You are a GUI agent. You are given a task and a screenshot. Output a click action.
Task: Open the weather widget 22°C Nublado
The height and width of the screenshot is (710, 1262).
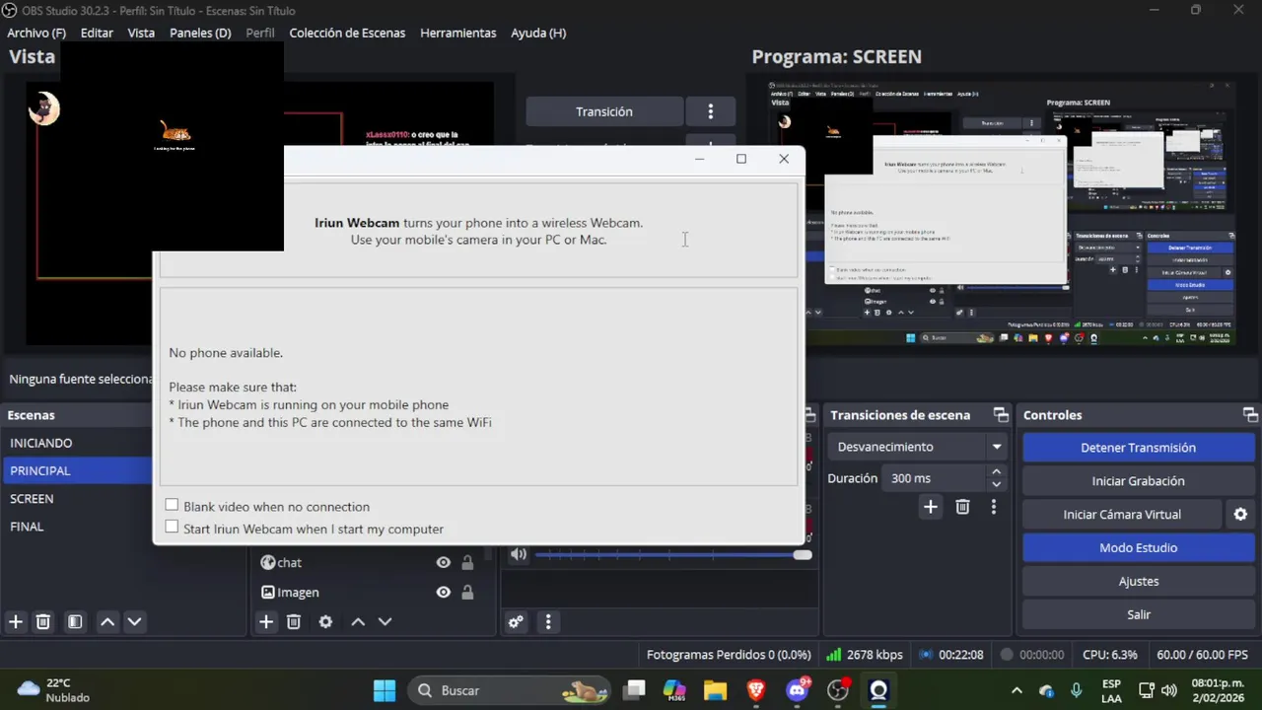(54, 690)
